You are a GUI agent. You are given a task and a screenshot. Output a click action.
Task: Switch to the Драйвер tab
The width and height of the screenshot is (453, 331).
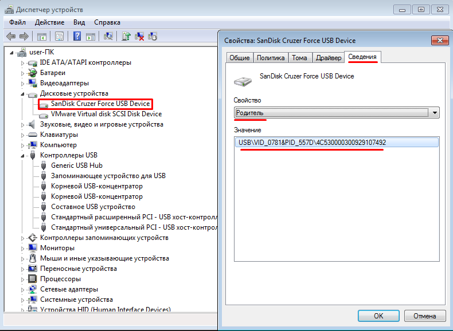coord(329,58)
